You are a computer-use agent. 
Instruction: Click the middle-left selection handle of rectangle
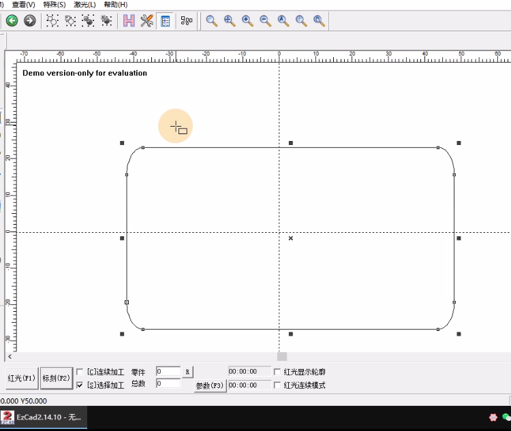coord(122,238)
